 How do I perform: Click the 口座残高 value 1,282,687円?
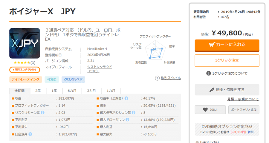click(x=68, y=134)
